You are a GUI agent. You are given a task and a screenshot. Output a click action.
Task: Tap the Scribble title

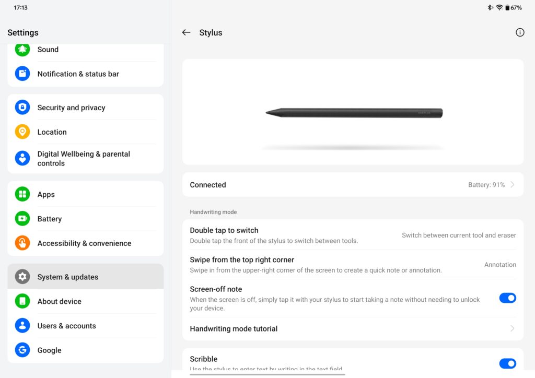203,359
